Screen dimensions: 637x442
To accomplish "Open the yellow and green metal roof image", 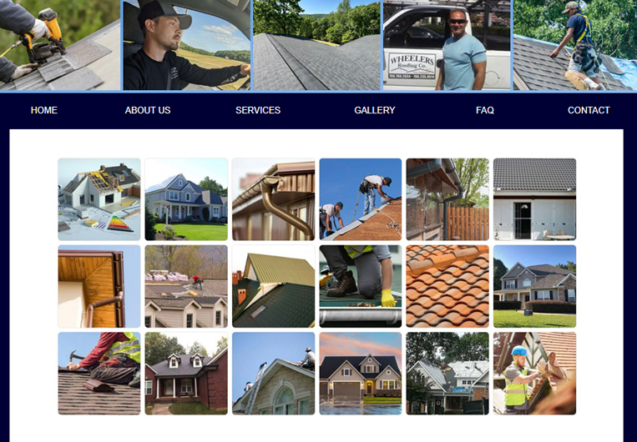I will pos(273,286).
